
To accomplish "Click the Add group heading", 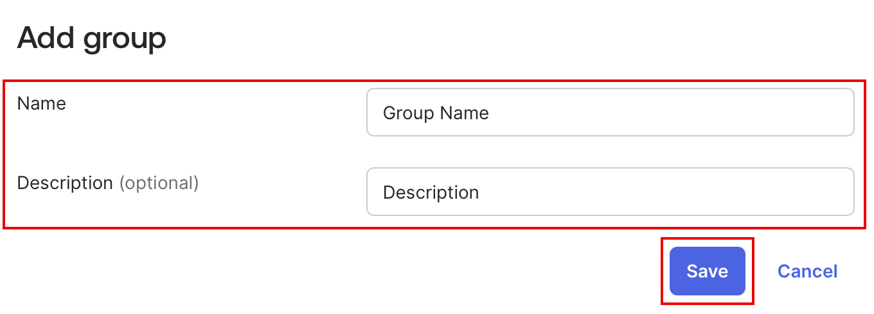I will pos(92,38).
